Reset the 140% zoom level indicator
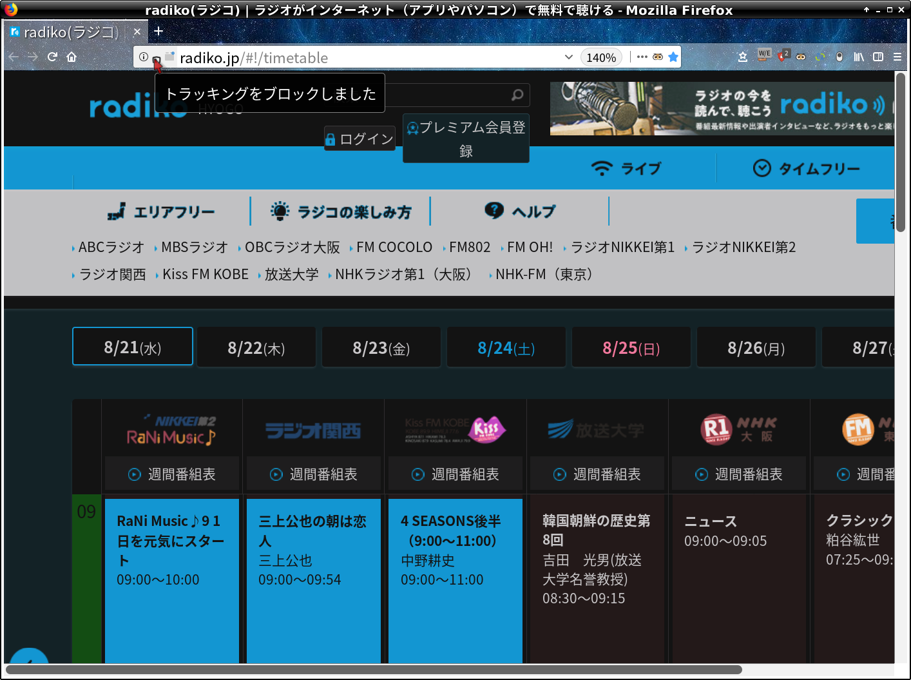911x680 pixels. 601,57
